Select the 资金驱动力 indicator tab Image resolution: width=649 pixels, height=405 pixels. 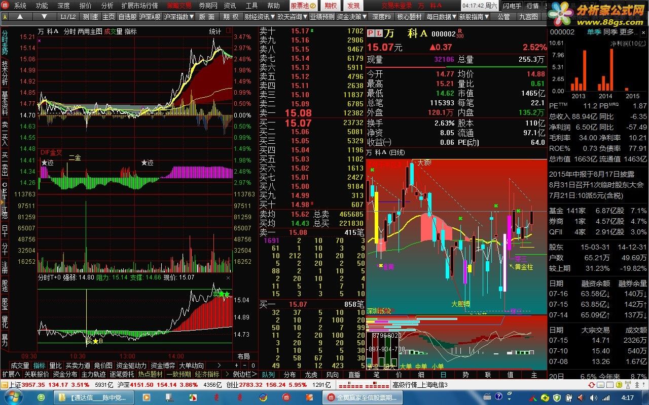tap(131, 366)
